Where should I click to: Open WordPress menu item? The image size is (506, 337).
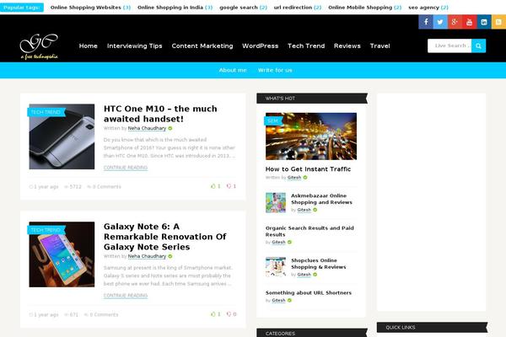[x=260, y=45]
